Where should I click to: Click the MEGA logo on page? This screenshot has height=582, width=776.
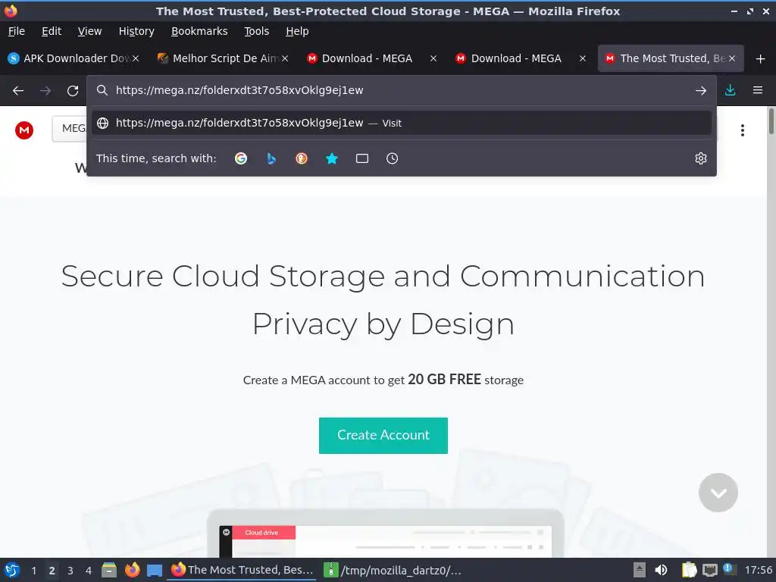(24, 130)
